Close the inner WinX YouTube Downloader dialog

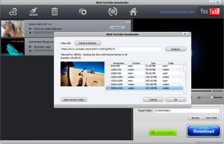(185, 34)
